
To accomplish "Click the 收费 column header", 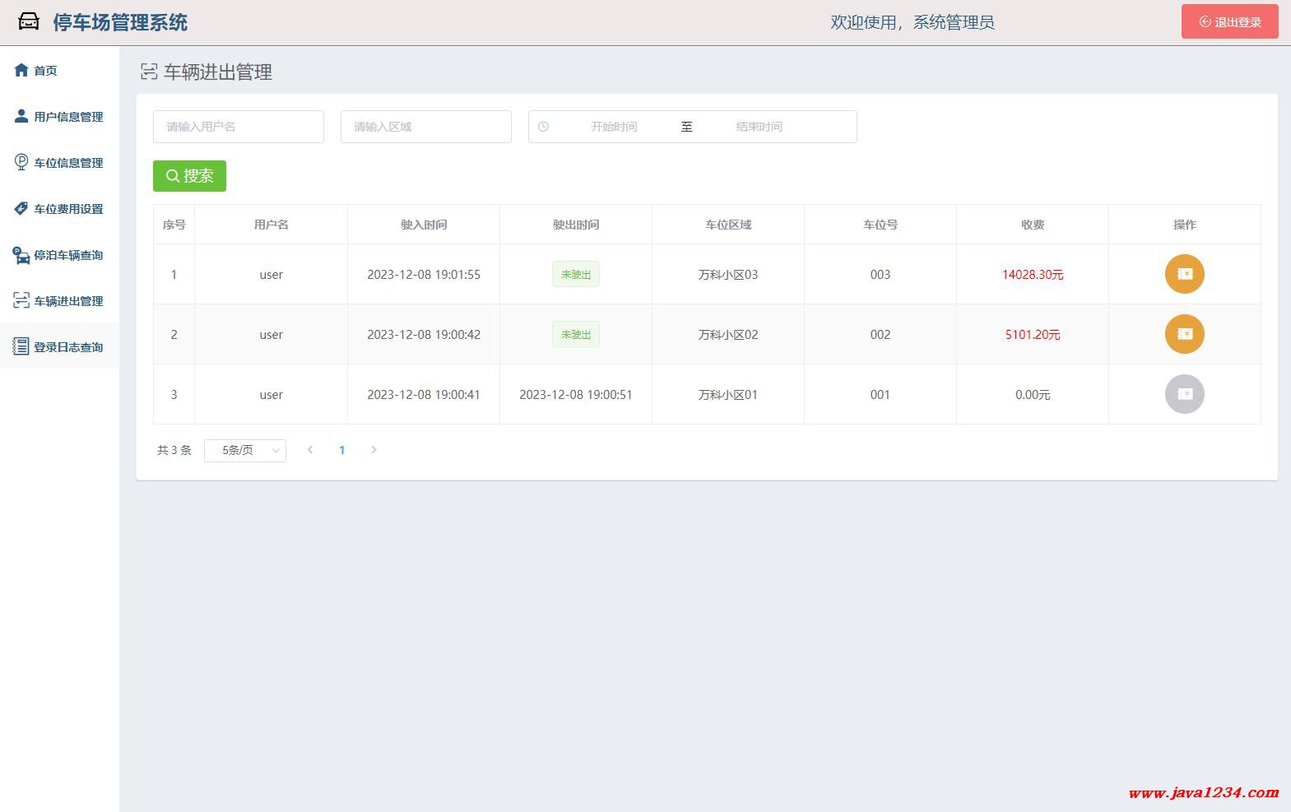I will [1033, 225].
